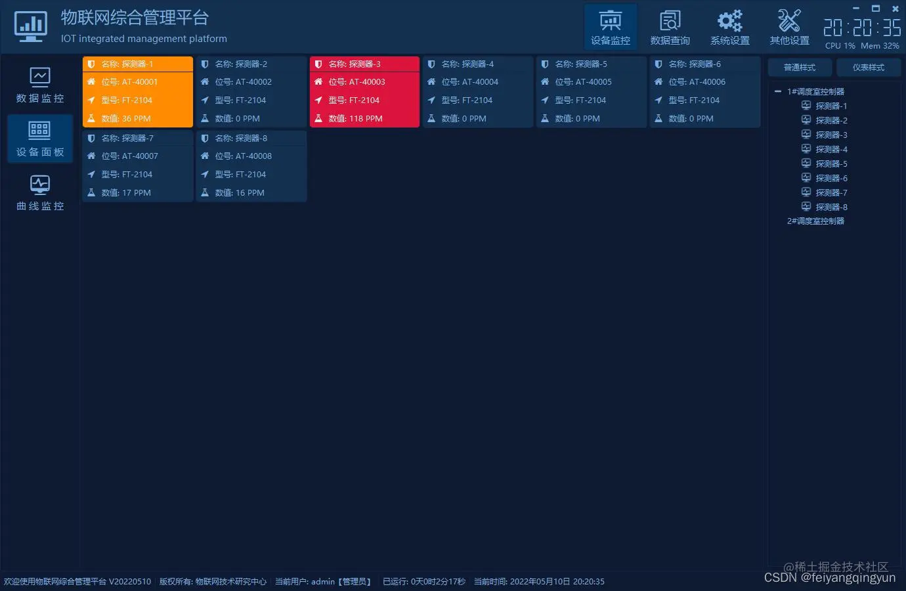The height and width of the screenshot is (591, 906).
Task: Switch to 数据监控 in the sidebar
Action: coord(40,85)
